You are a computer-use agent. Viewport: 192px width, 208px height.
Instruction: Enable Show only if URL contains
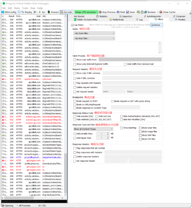click(75, 73)
